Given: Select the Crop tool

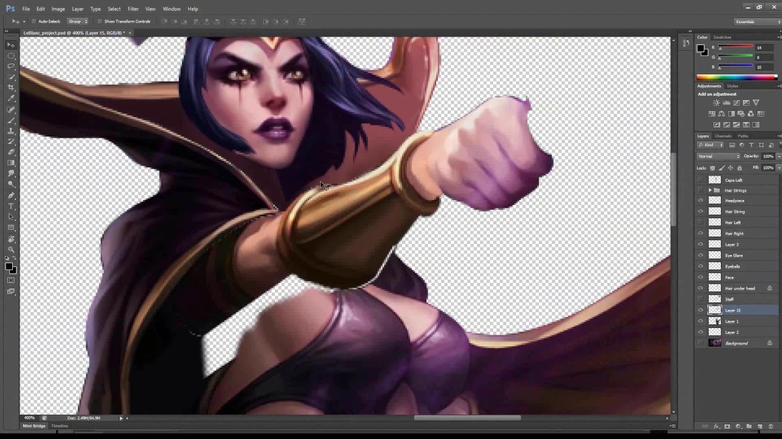Looking at the screenshot, I should tap(11, 88).
